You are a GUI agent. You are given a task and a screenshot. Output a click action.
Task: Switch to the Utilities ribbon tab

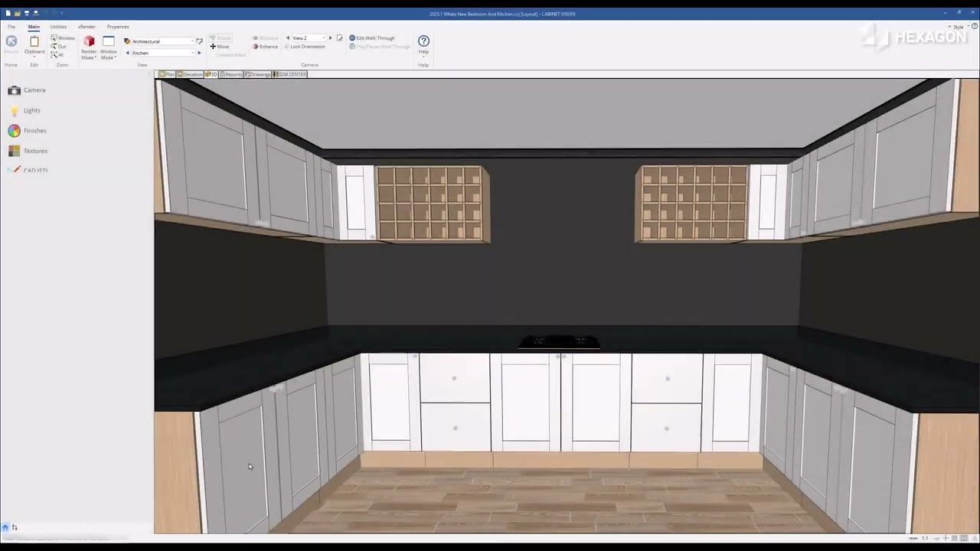click(x=58, y=27)
